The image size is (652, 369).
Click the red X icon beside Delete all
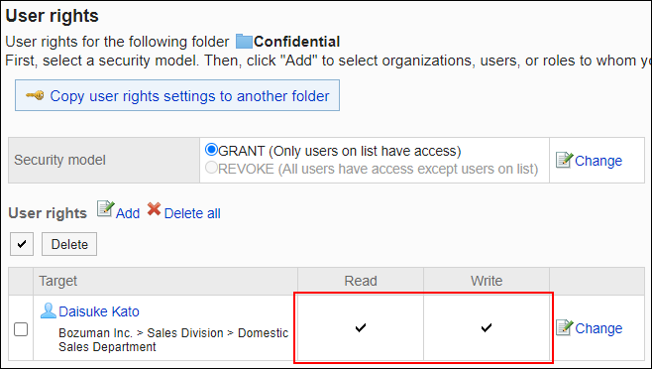coord(154,209)
